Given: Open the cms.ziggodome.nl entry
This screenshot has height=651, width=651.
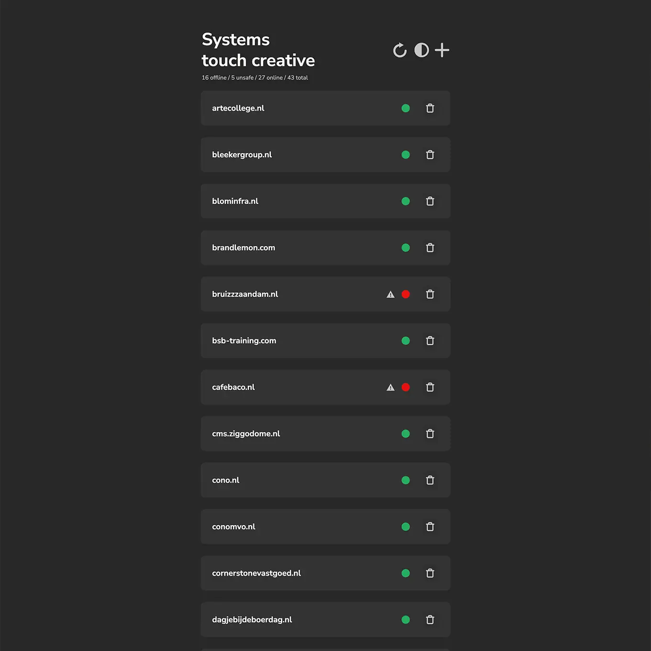Looking at the screenshot, I should click(x=246, y=434).
